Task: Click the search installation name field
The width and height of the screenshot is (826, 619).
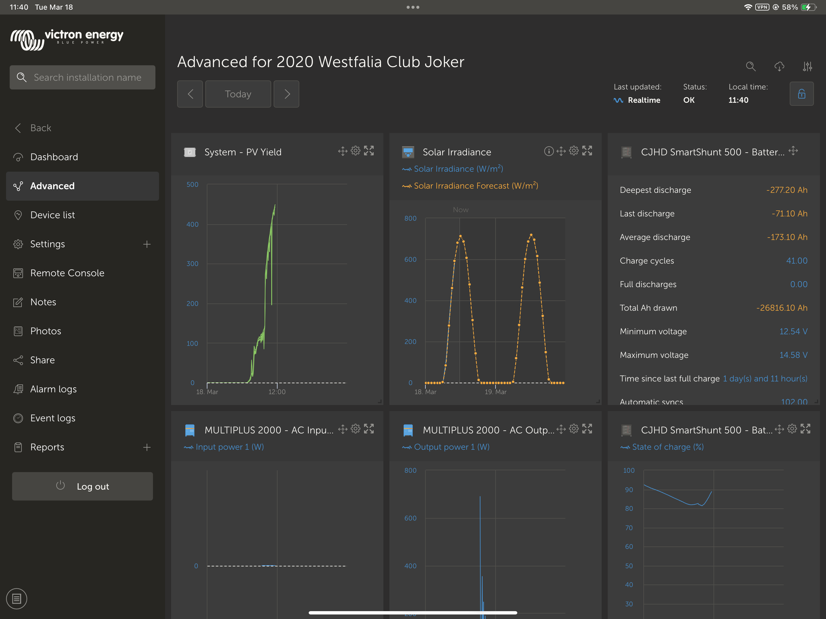Action: click(x=83, y=77)
